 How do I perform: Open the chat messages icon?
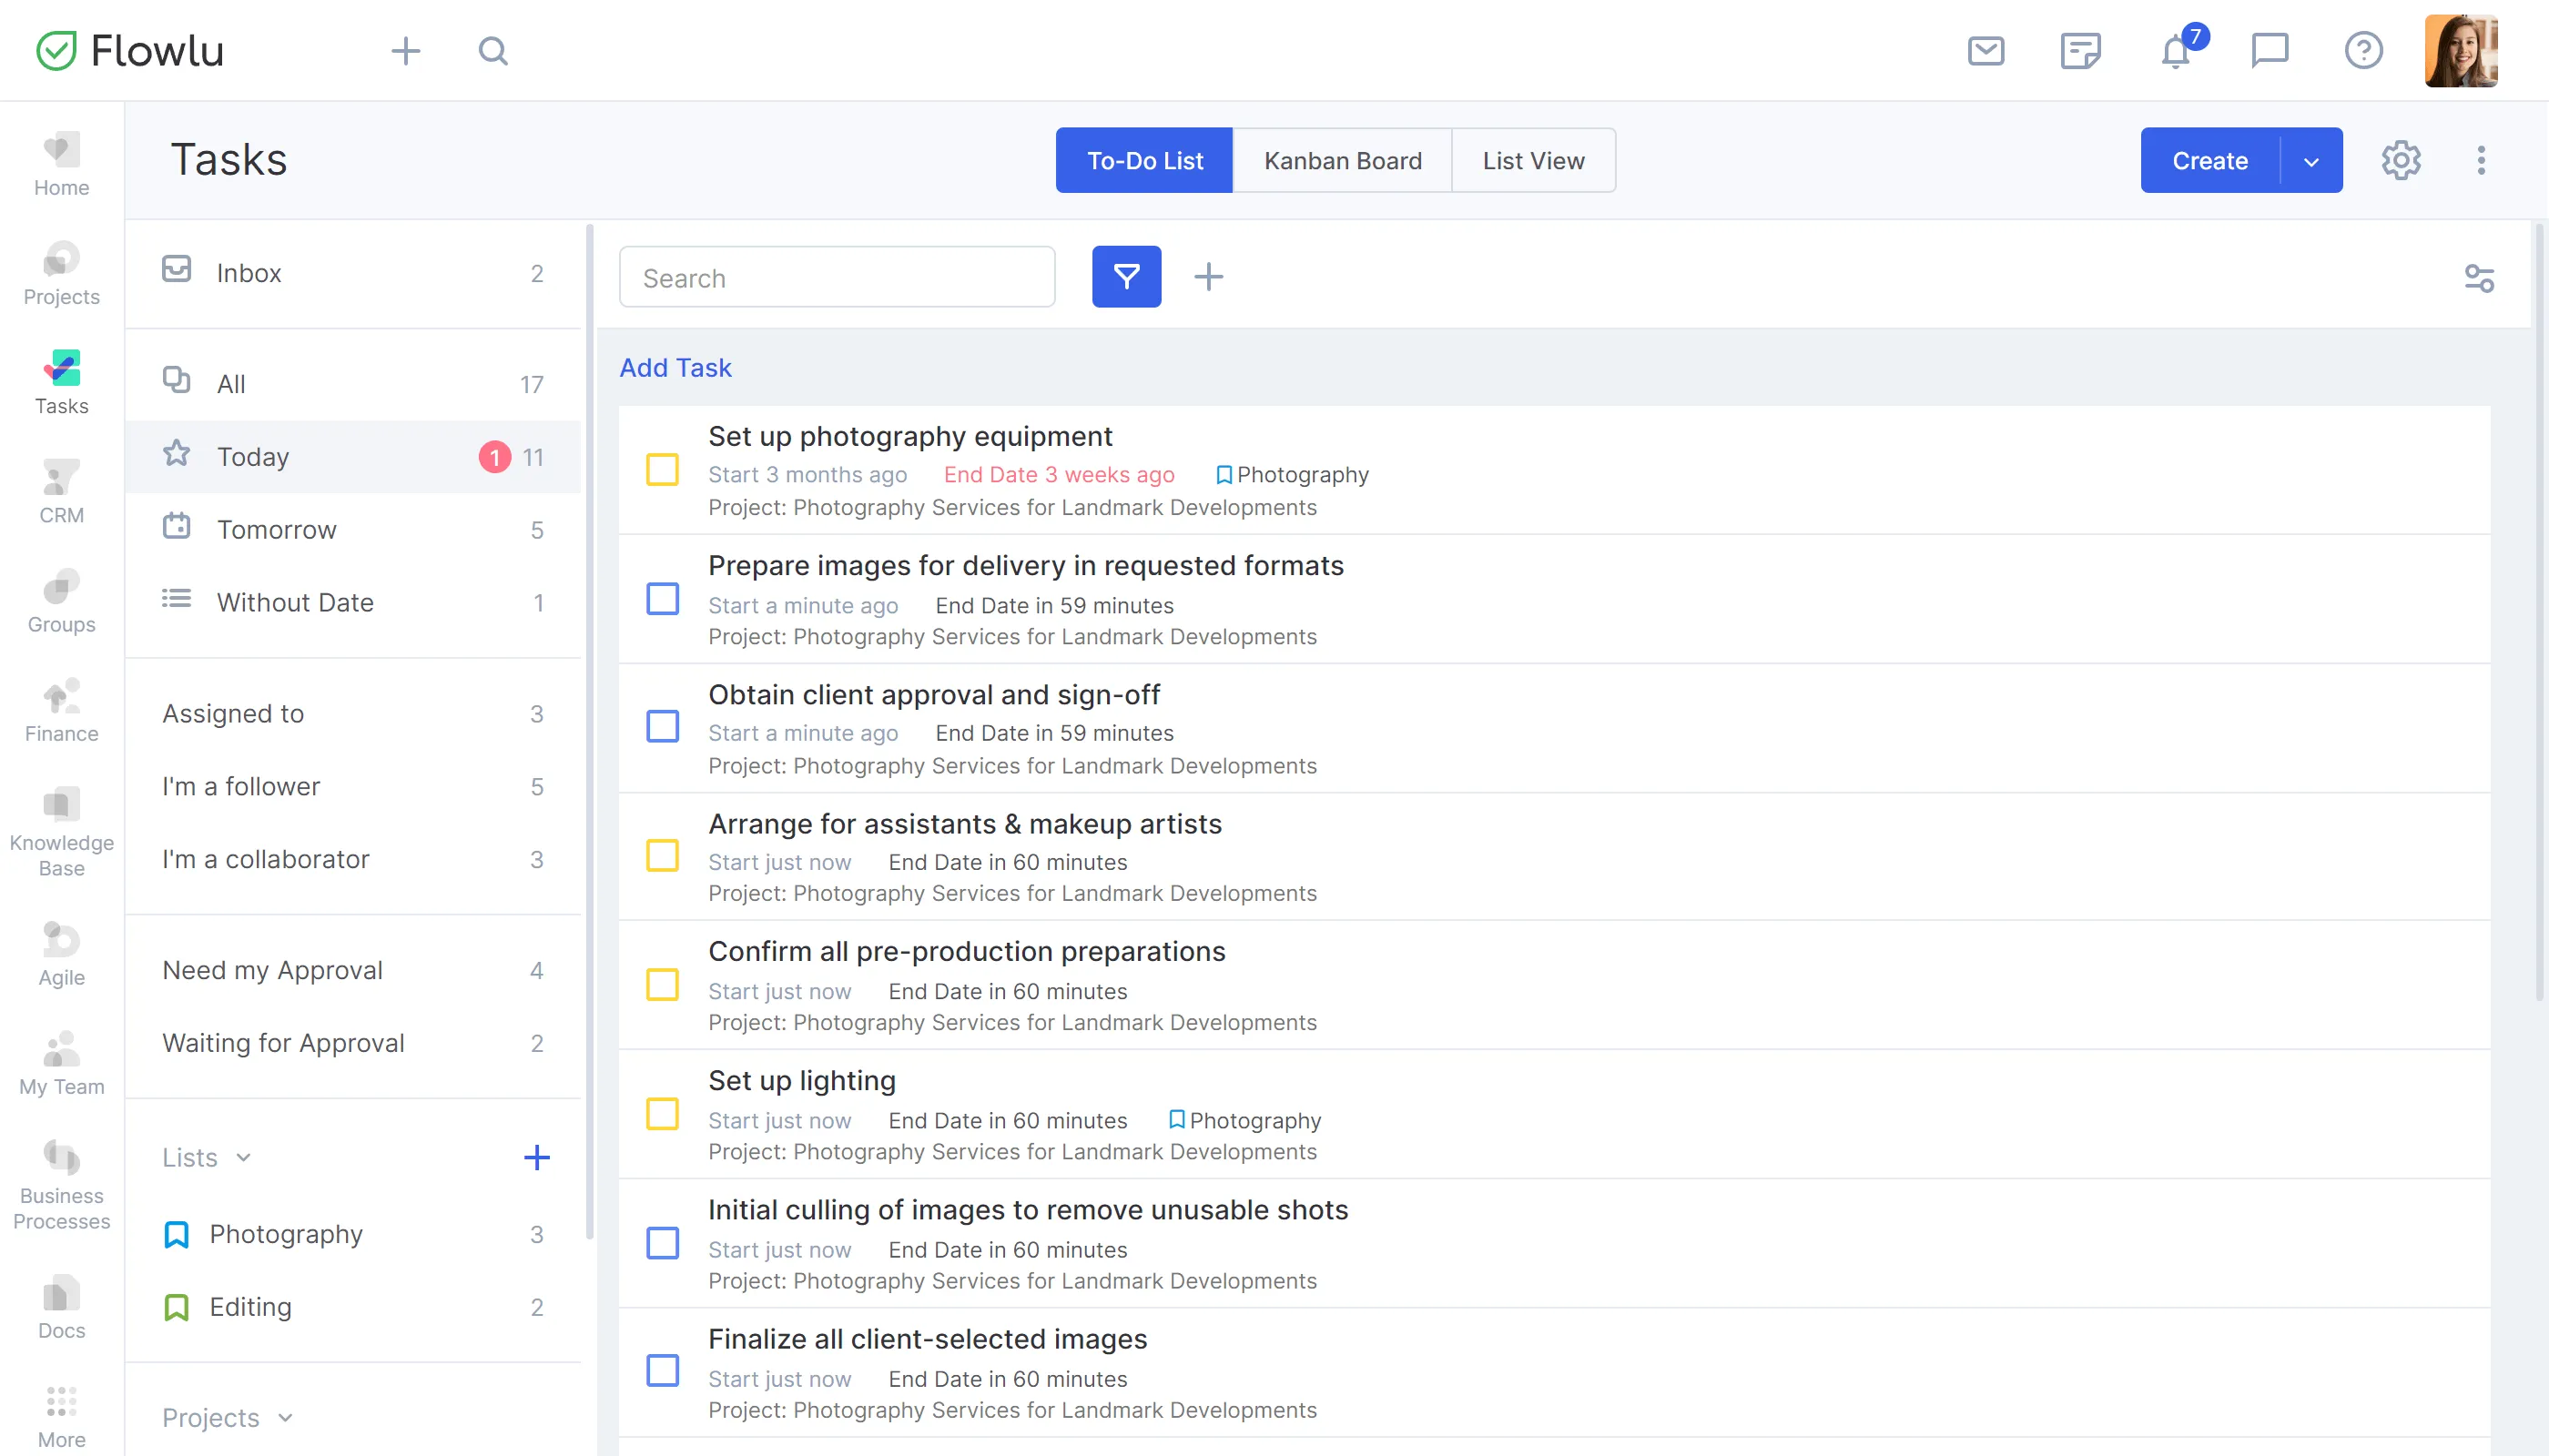[2270, 50]
